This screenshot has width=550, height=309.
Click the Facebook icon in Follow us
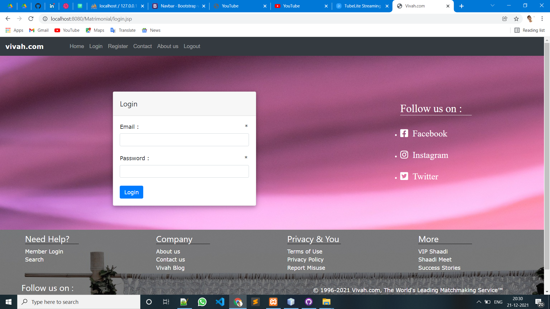404,133
